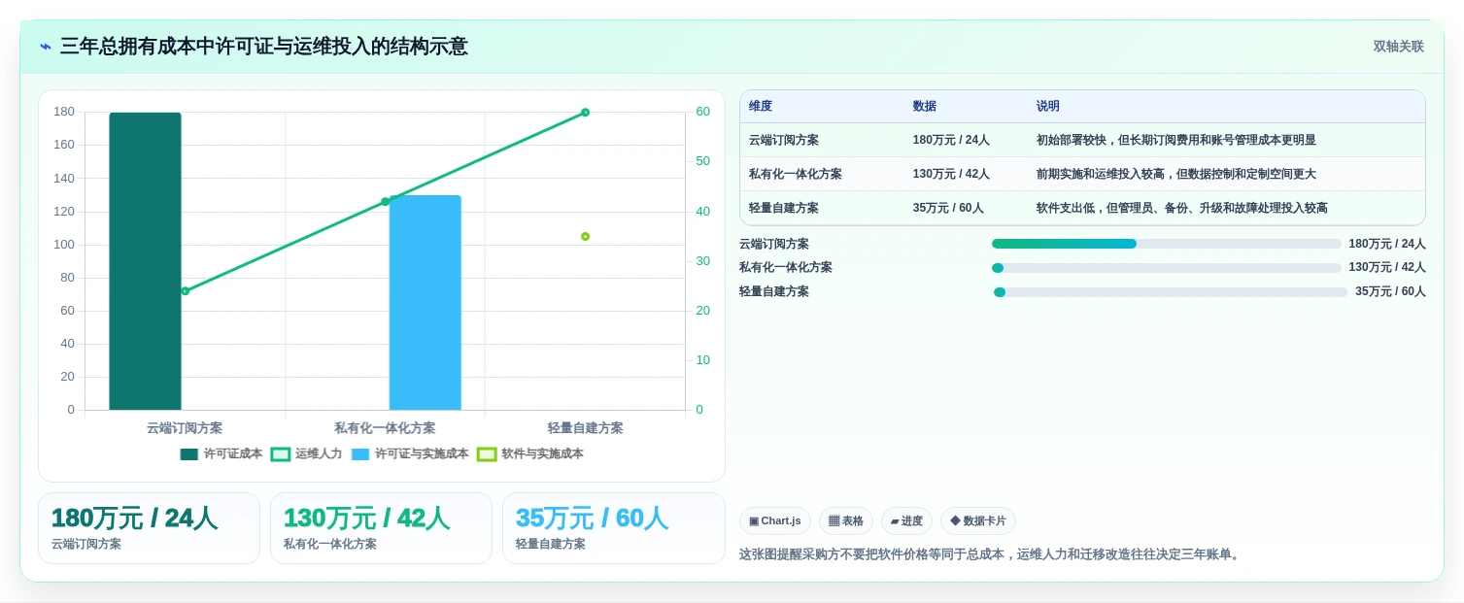The height and width of the screenshot is (603, 1464).
Task: Click the description starting 前期实施和运维投入较高
Action: pyautogui.click(x=1176, y=174)
